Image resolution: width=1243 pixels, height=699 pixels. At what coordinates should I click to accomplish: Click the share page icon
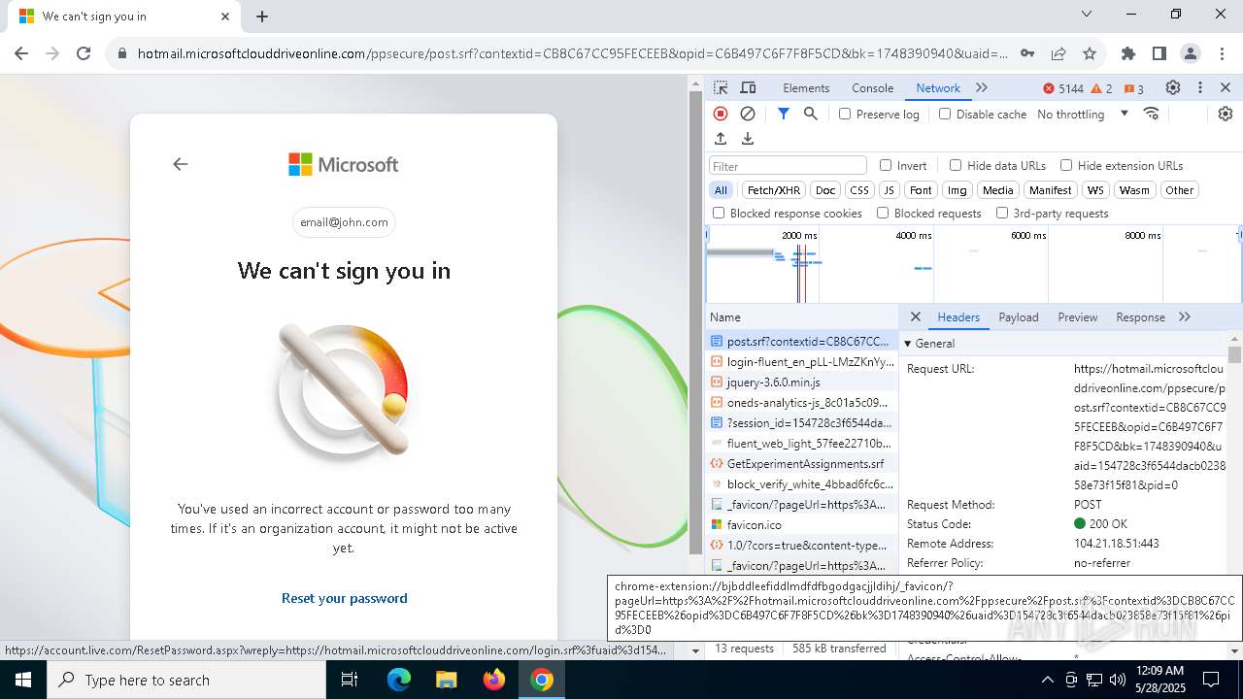tap(1058, 53)
